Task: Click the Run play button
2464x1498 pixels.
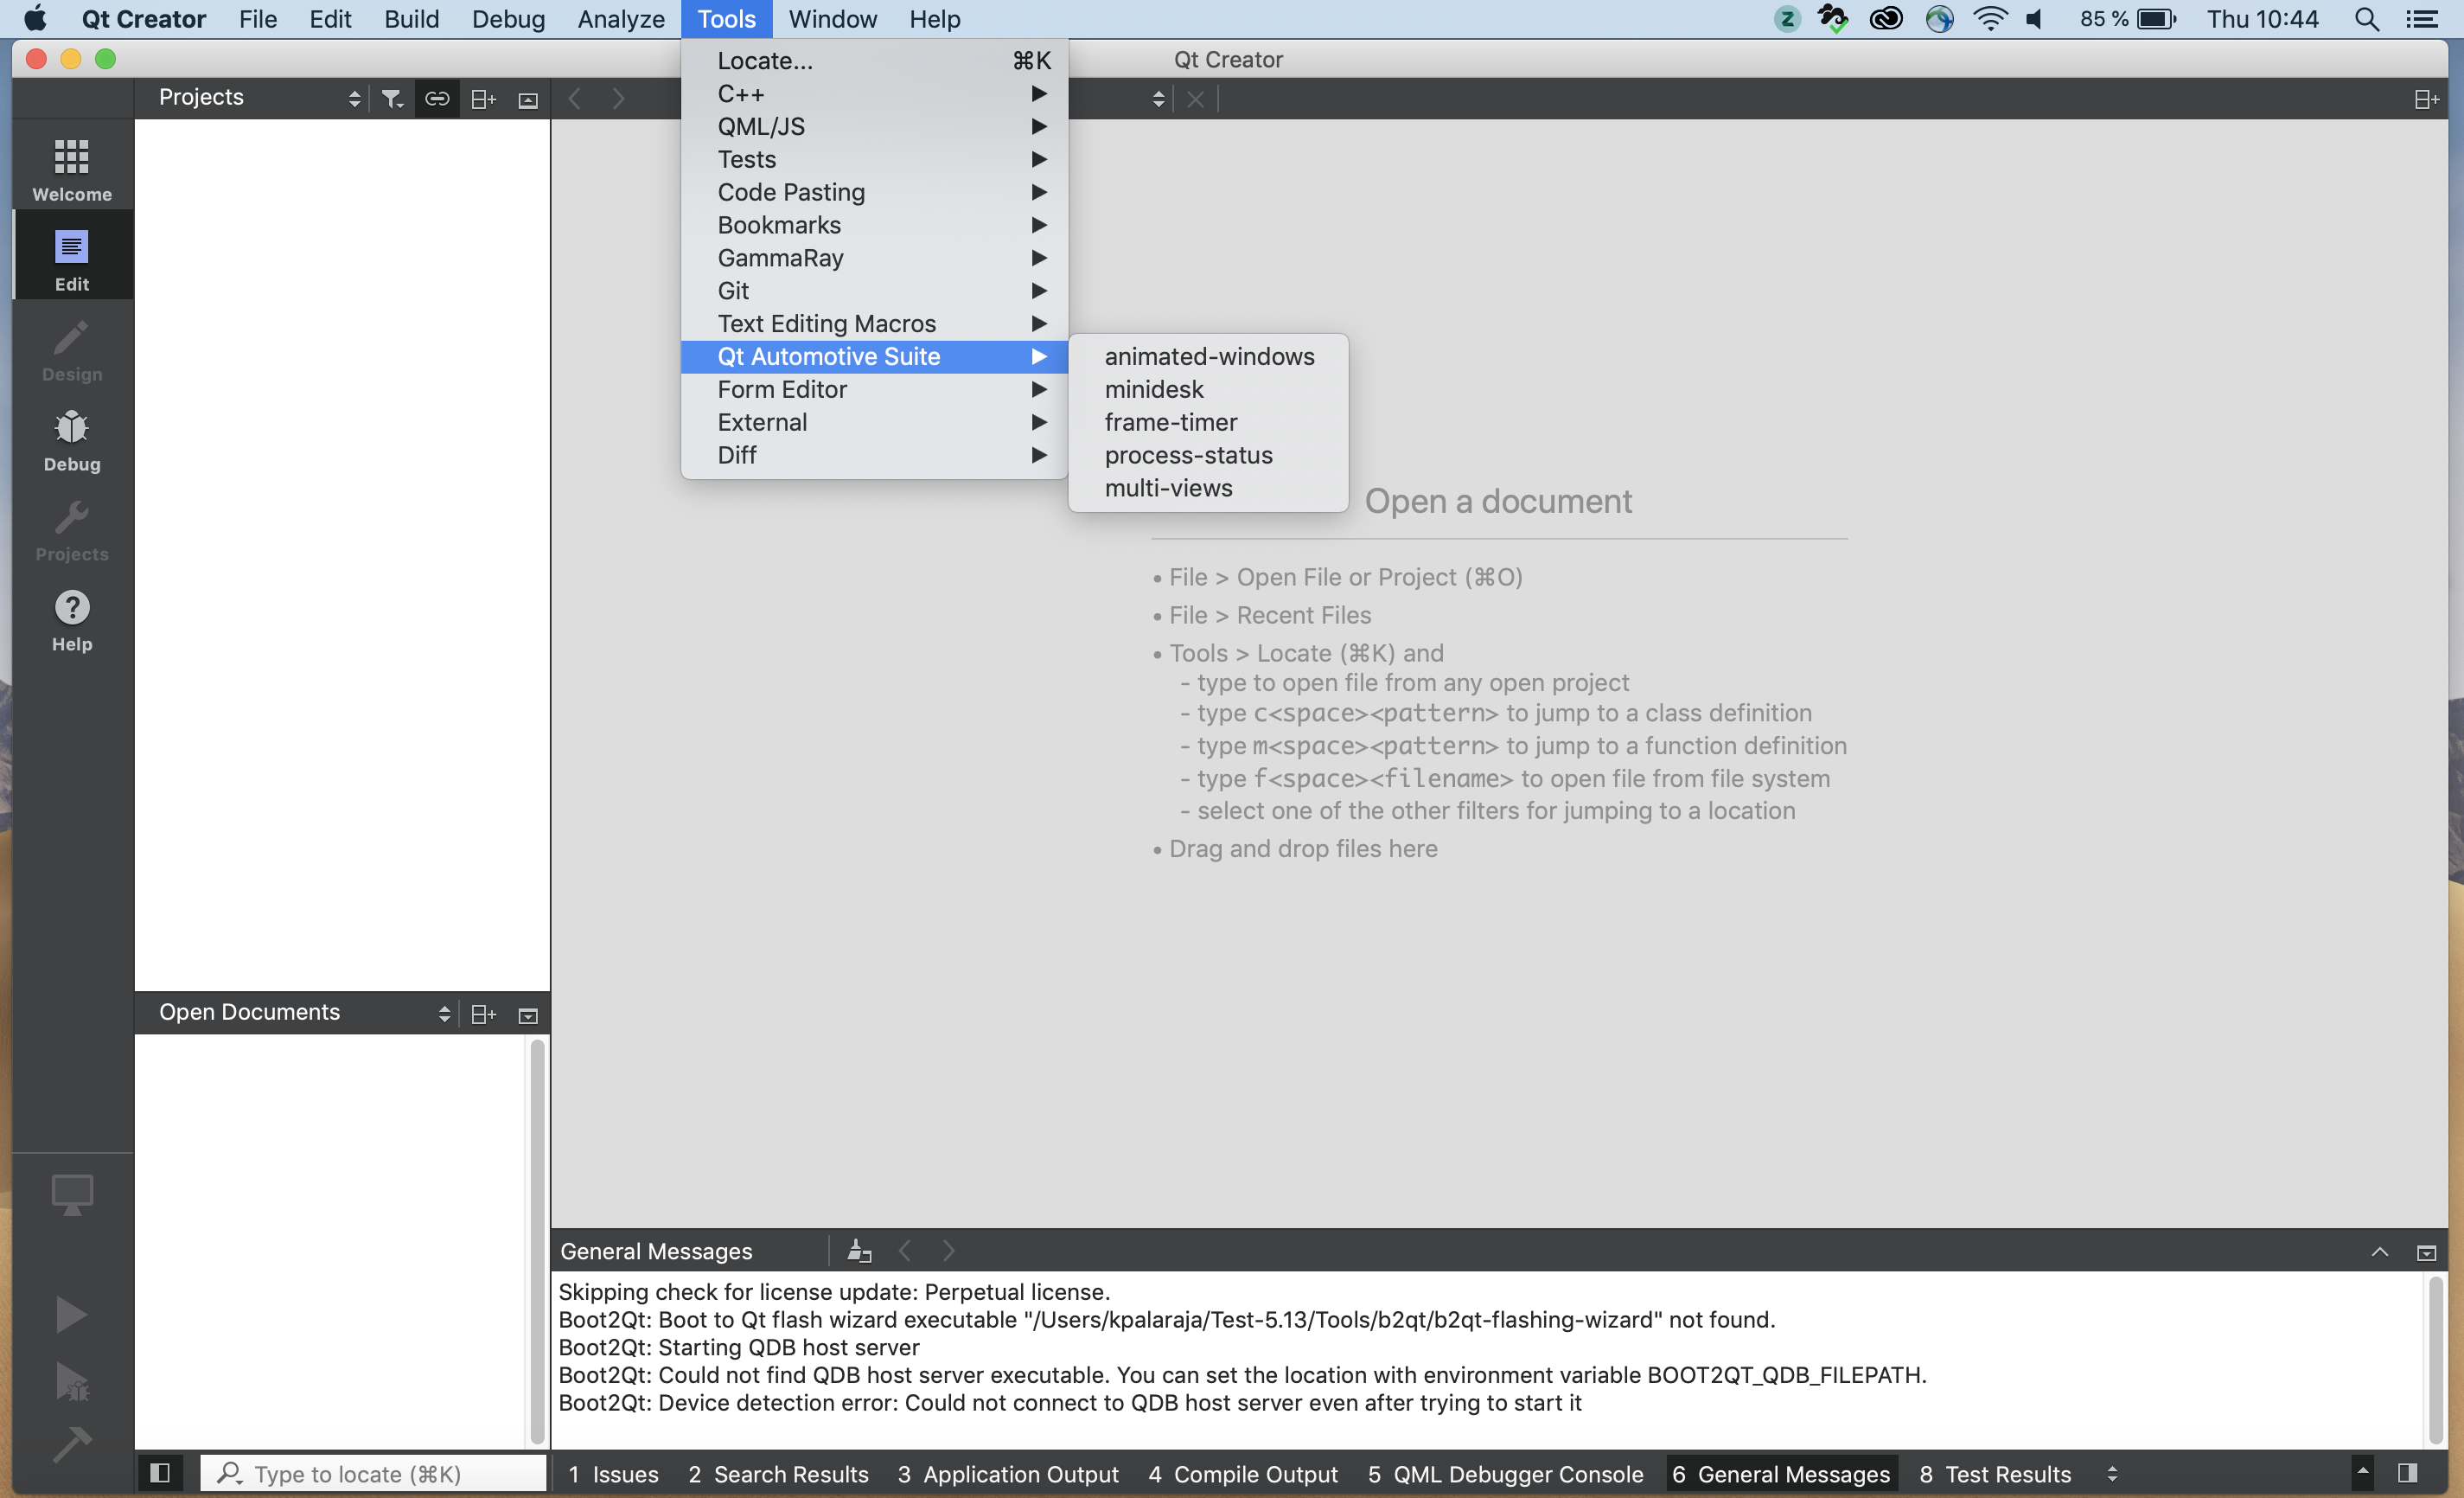Action: (x=71, y=1314)
